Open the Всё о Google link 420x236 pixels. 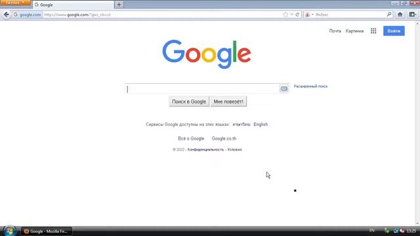(191, 138)
